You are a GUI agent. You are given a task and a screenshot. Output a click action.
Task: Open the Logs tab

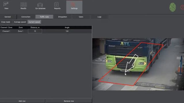coord(99,17)
